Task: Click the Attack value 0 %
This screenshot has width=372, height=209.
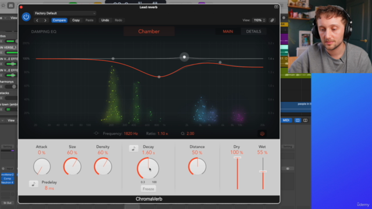Action: tap(41, 153)
